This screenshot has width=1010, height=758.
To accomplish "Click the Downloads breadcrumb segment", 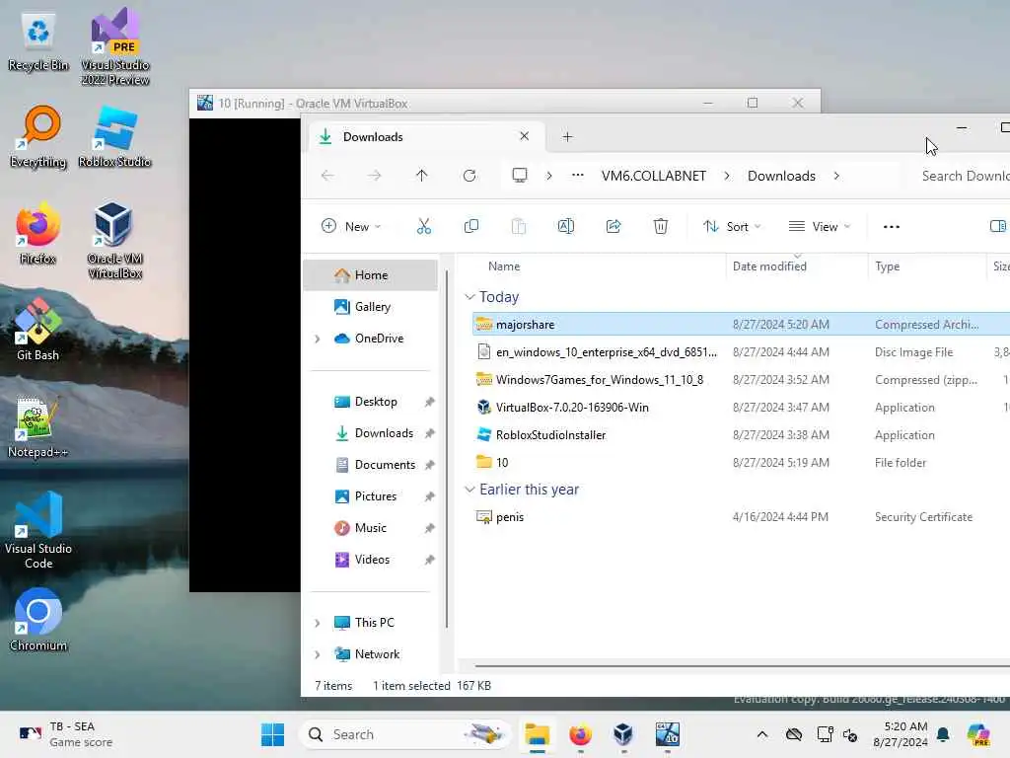I will tap(781, 176).
